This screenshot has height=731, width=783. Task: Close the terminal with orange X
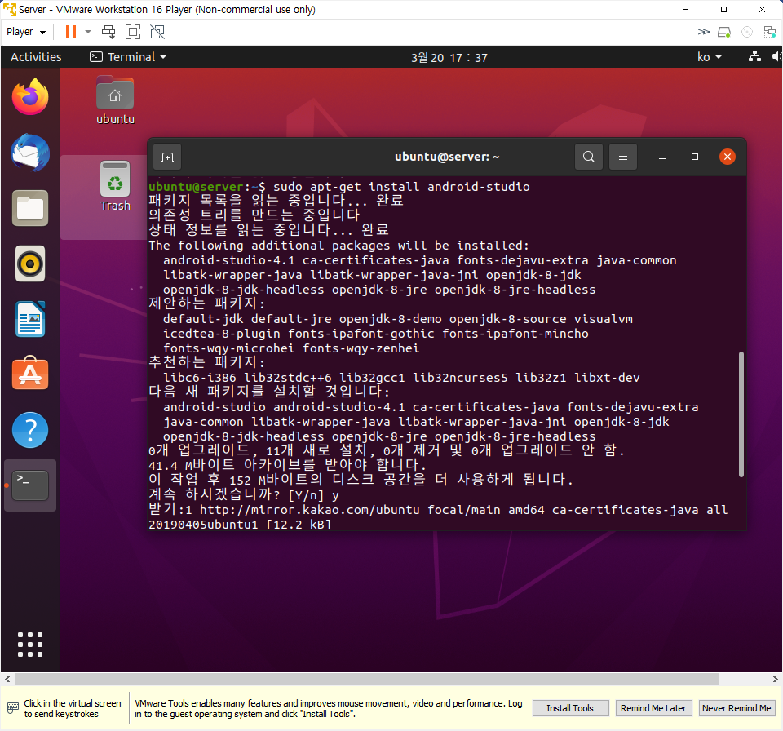tap(727, 157)
